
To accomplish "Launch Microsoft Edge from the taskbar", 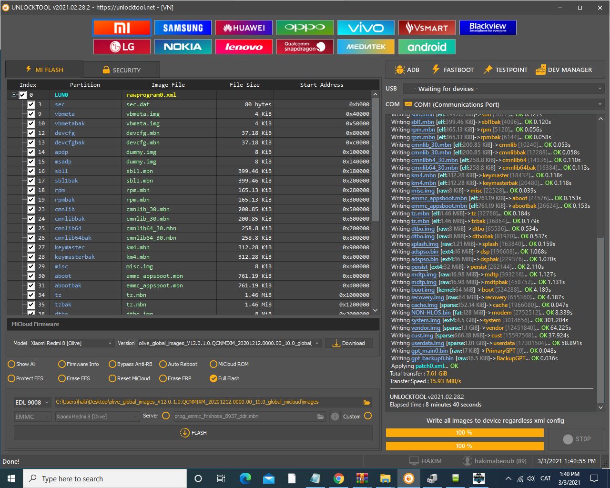I will [245, 478].
